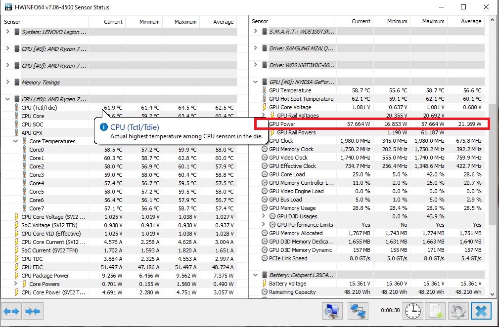Click the left pane Sensor column header
Screen dimensions: 499x327
(45, 22)
